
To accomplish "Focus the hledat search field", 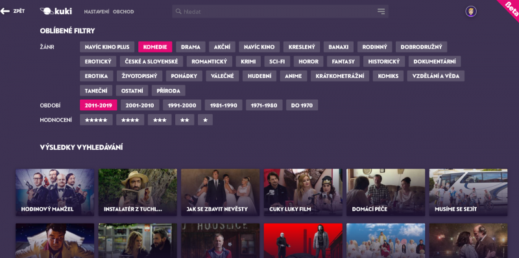I will coord(280,11).
